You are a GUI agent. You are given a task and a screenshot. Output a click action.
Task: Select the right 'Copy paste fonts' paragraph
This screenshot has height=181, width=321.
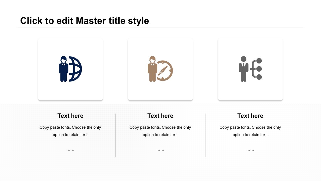point(250,131)
